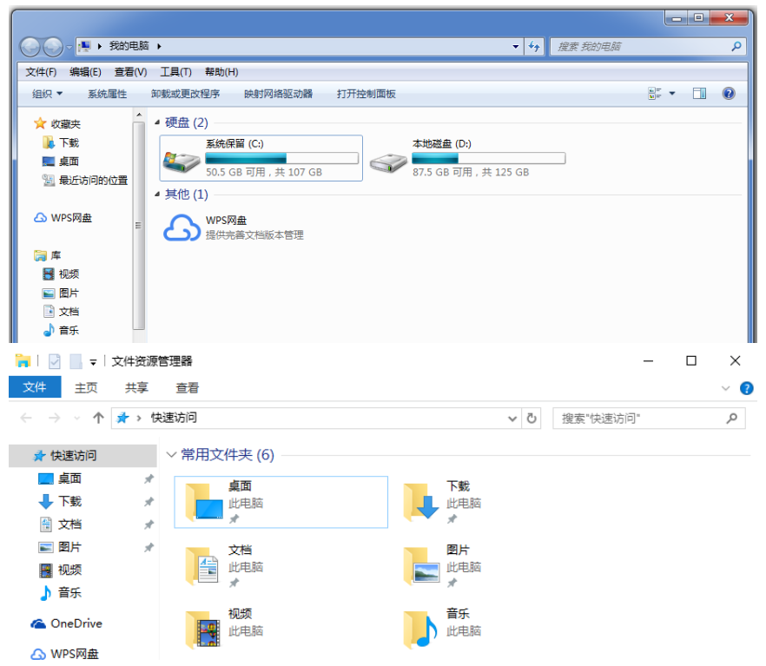Open the customize quick access toolbar dropdown

pos(93,362)
